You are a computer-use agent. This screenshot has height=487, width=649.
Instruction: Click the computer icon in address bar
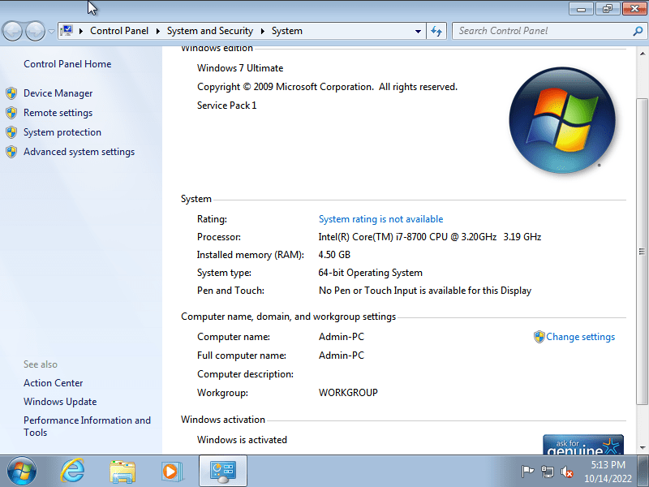tap(67, 31)
